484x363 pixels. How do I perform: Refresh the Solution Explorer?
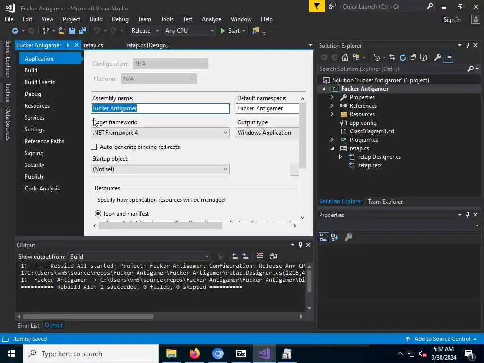(x=403, y=57)
